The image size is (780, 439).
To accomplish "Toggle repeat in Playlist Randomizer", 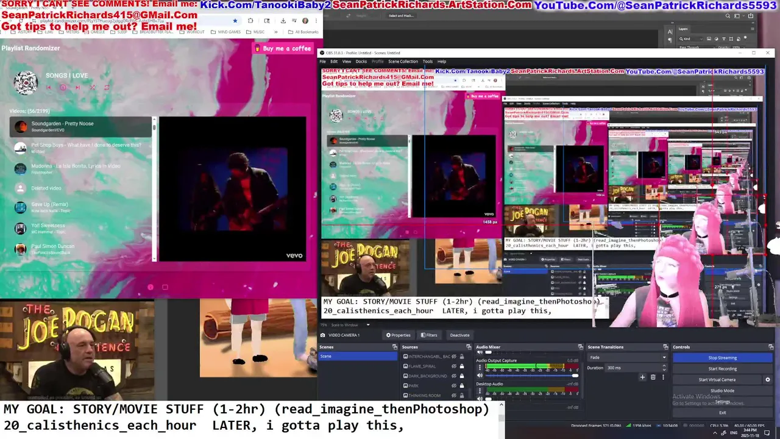I will coord(107,87).
